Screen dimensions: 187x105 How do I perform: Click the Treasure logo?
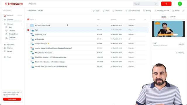[x=14, y=4]
